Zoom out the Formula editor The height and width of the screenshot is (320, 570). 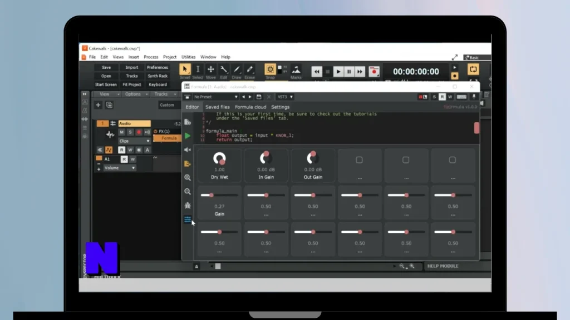[187, 191]
